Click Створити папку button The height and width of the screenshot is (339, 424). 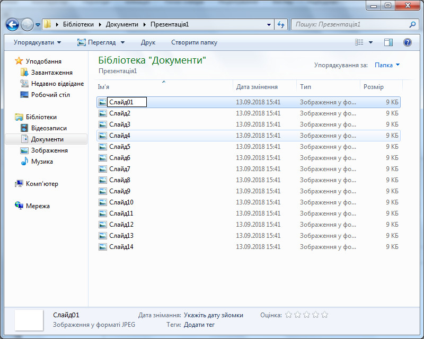tap(194, 42)
